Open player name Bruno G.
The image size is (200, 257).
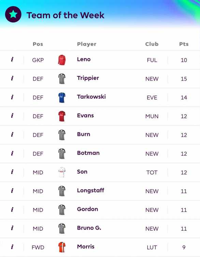click(x=89, y=228)
